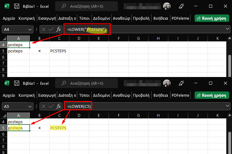Click the search box in the bottom window
232x154 pixels.
click(x=86, y=83)
